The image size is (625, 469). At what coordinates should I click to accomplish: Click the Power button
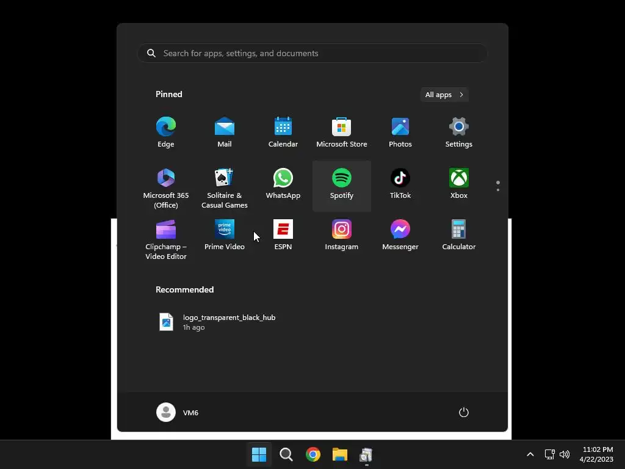[464, 412]
